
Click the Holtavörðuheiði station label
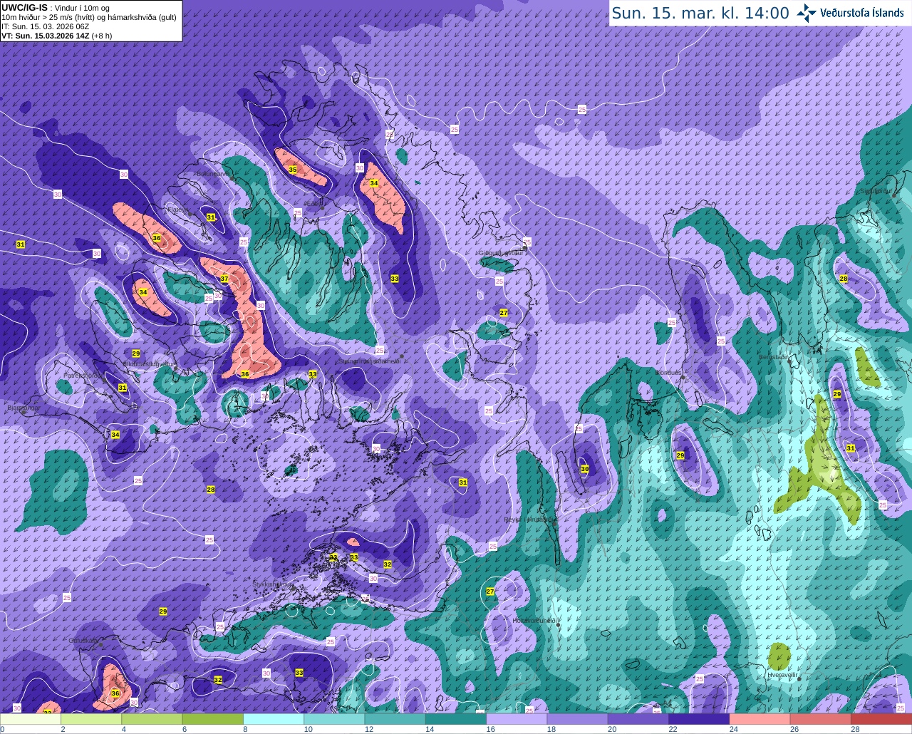tap(534, 621)
